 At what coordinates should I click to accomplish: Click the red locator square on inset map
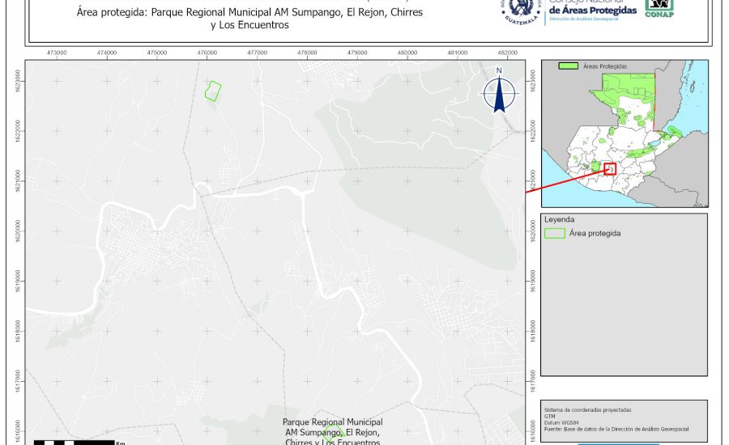click(610, 168)
